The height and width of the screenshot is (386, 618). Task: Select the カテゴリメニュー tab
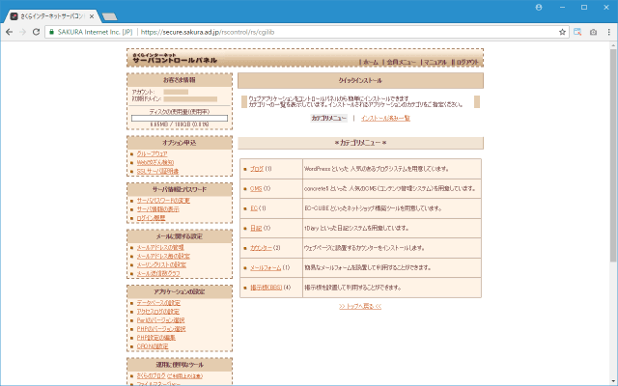pyautogui.click(x=328, y=118)
